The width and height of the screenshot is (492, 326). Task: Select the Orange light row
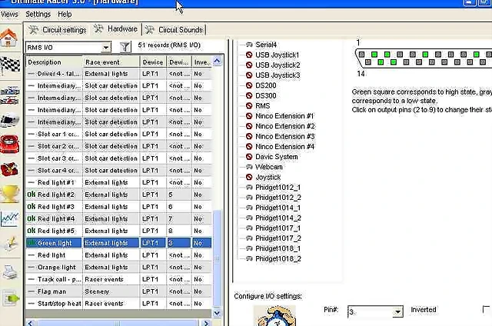click(118, 268)
